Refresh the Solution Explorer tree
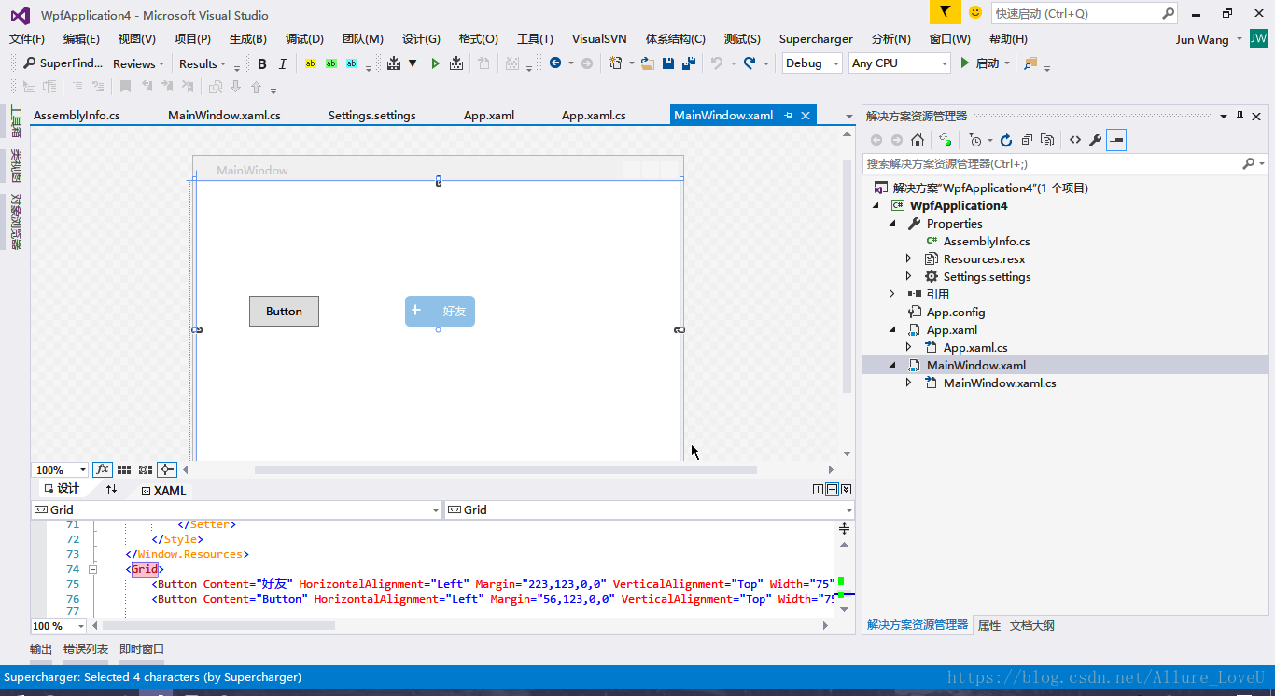 pyautogui.click(x=1006, y=140)
